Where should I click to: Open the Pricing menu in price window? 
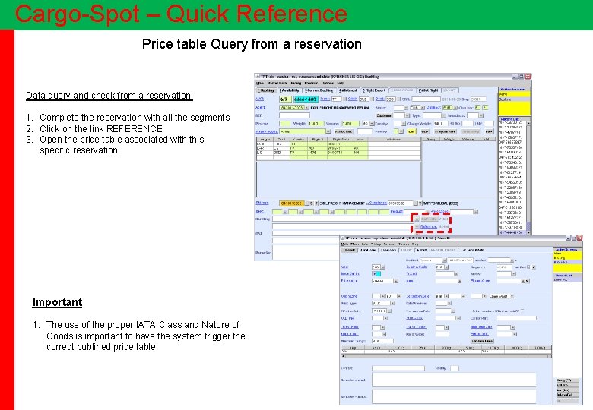click(376, 244)
